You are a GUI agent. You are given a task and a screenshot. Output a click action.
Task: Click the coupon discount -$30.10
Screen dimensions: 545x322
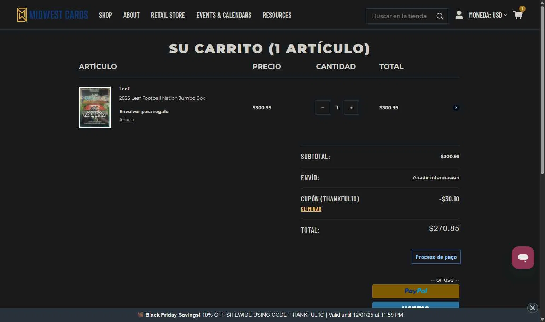pyautogui.click(x=449, y=199)
